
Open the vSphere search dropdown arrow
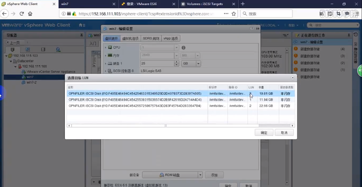point(357,25)
